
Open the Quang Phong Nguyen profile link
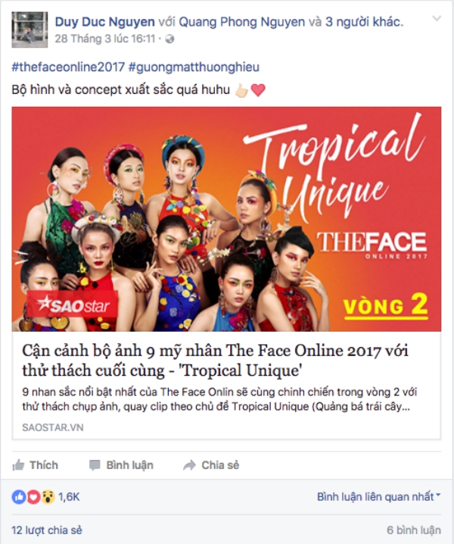[242, 22]
